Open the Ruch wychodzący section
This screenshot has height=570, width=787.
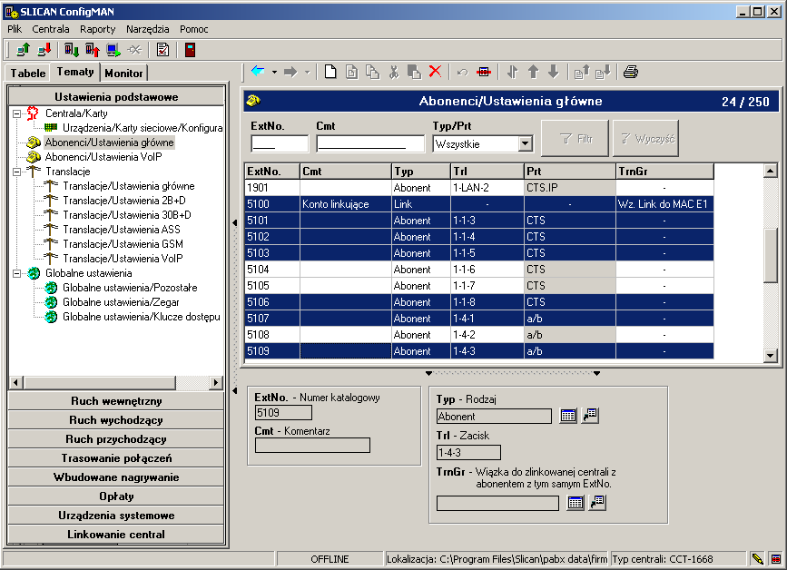click(x=116, y=420)
